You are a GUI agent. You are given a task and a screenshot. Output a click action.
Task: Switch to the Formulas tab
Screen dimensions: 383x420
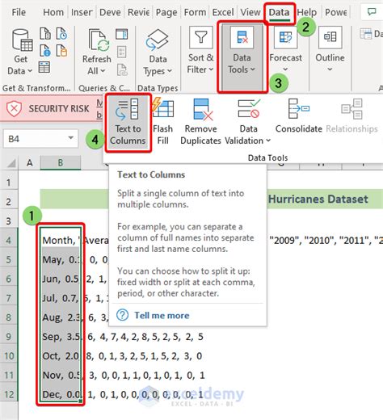pos(195,12)
